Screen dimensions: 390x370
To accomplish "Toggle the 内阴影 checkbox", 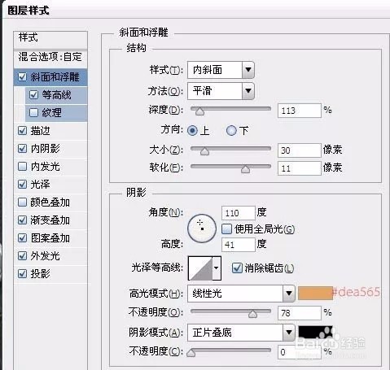I will 22,149.
